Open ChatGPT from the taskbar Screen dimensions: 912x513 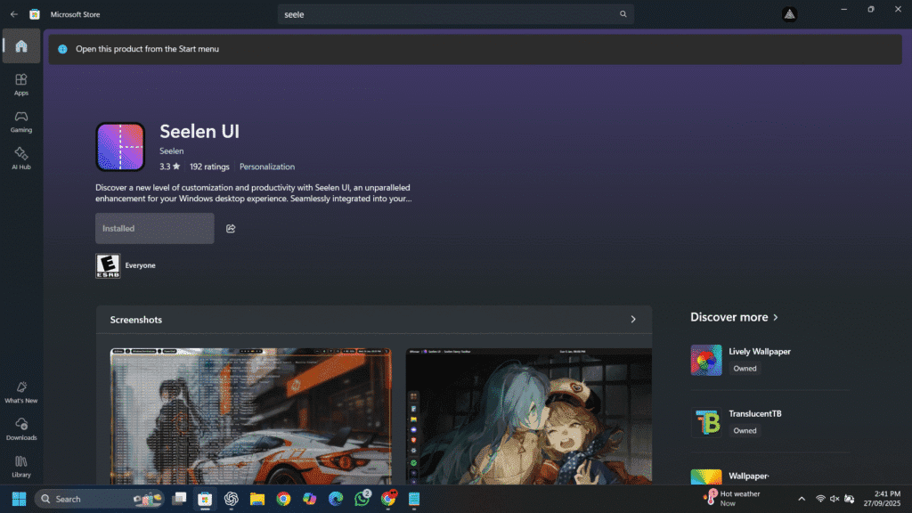[x=232, y=499]
